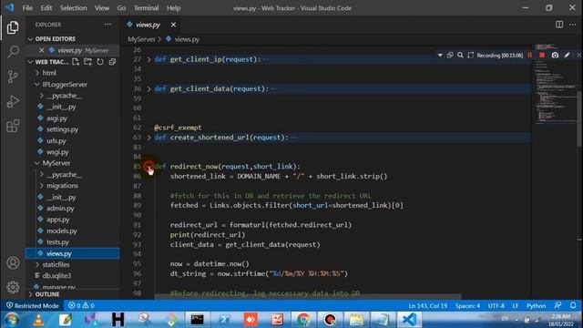Expand the html folder

(49, 73)
